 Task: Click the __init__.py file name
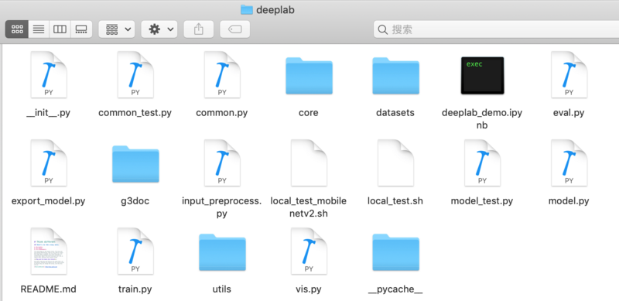[48, 112]
